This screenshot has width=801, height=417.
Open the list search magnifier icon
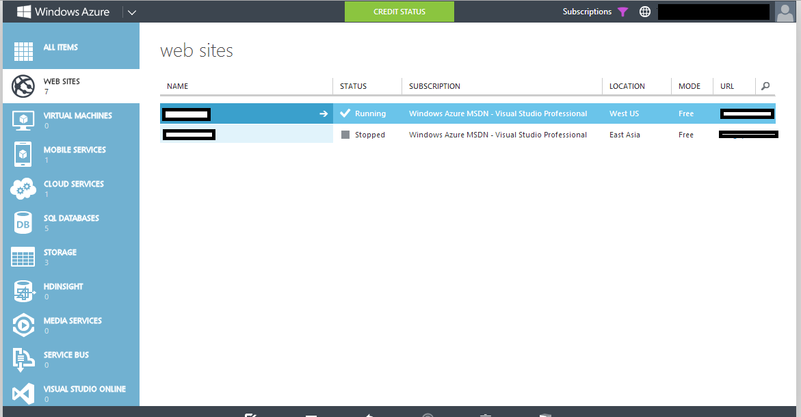(x=765, y=85)
